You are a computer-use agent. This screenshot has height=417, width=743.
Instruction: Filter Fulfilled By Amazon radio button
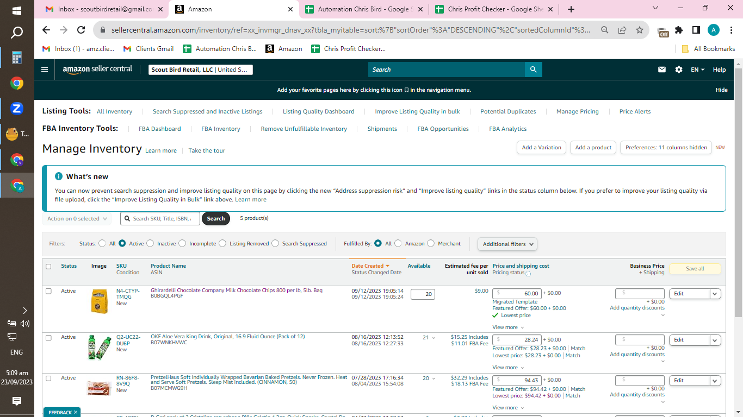pyautogui.click(x=398, y=243)
